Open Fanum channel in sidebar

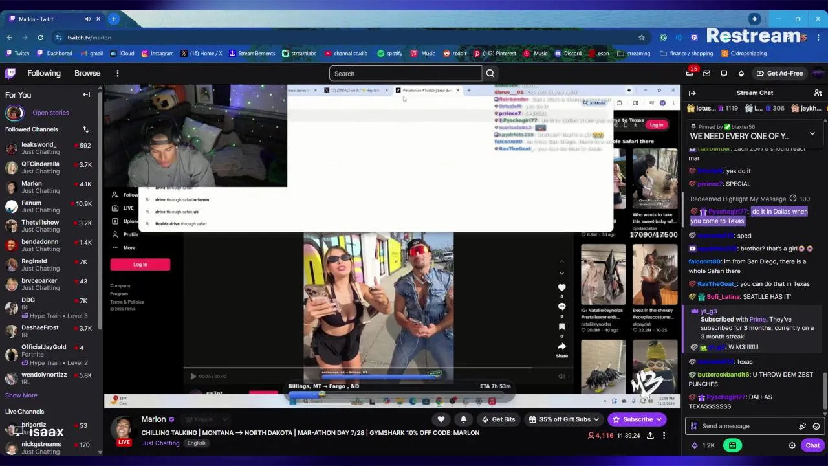tap(50, 206)
